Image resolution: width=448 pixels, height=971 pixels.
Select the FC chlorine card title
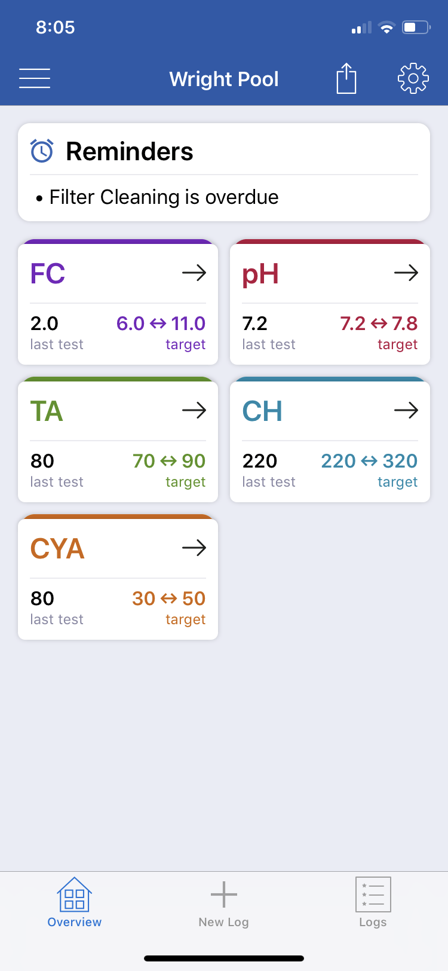[x=48, y=274]
